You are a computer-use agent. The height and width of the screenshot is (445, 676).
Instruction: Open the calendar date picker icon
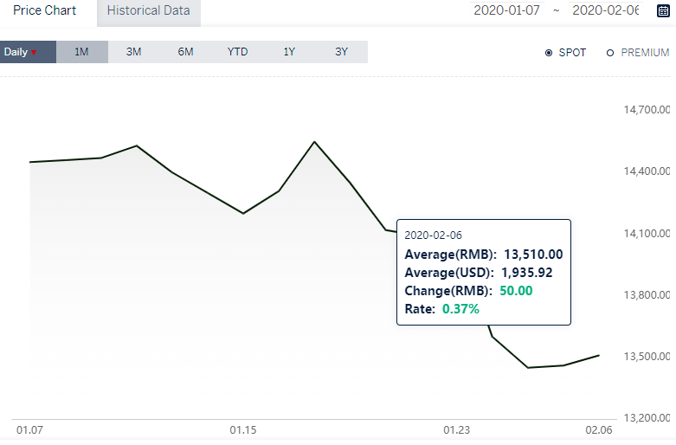pyautogui.click(x=663, y=10)
